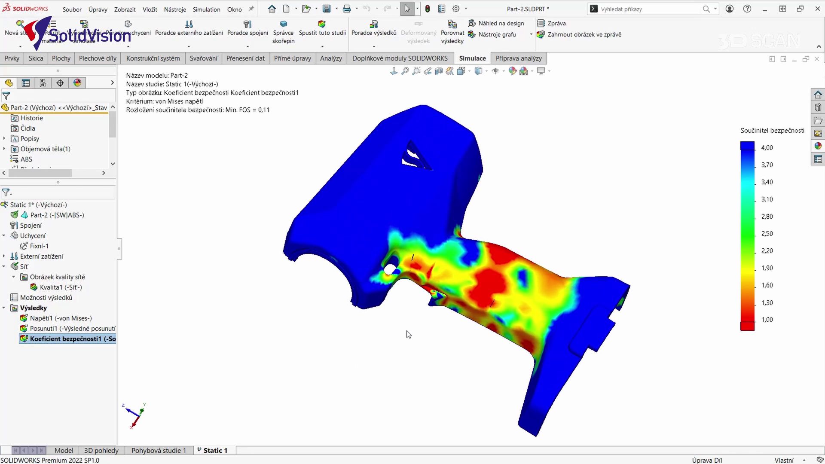The height and width of the screenshot is (464, 825).
Task: Open the Simulation menu
Action: coord(206,9)
